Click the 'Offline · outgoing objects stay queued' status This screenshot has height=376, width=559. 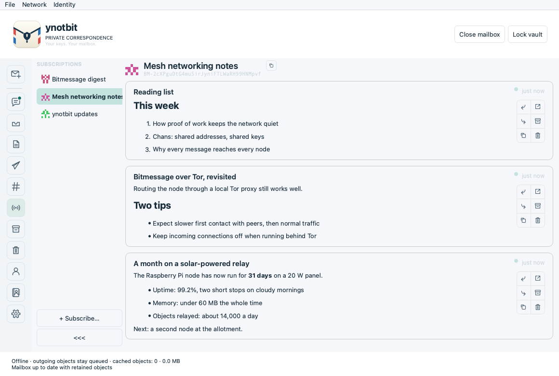(x=60, y=361)
